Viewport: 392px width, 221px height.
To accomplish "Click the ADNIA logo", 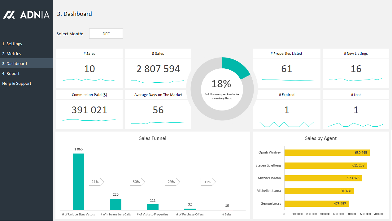I will (x=26, y=15).
